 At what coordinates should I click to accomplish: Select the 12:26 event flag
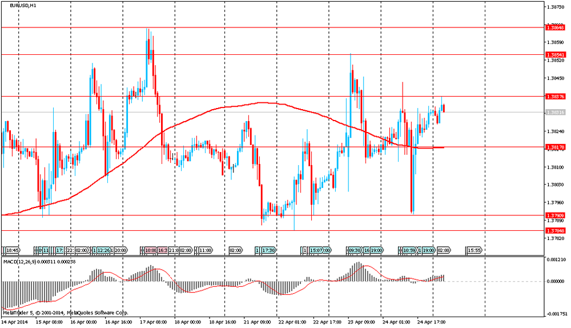(x=103, y=250)
